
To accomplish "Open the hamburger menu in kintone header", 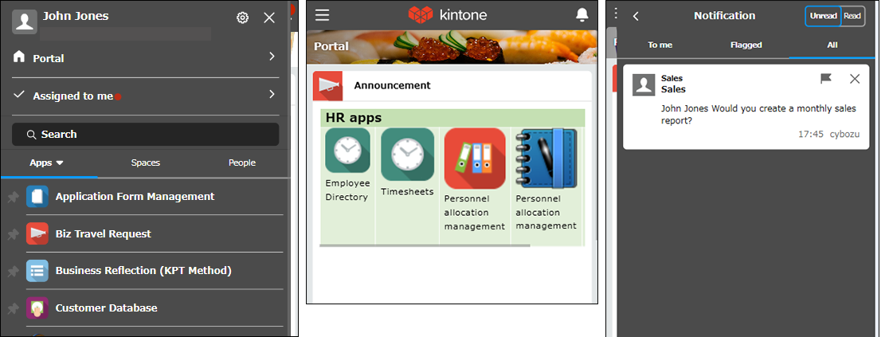I will click(322, 15).
